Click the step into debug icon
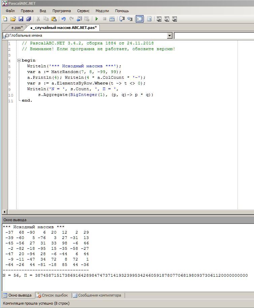254x308 pixels. click(130, 19)
